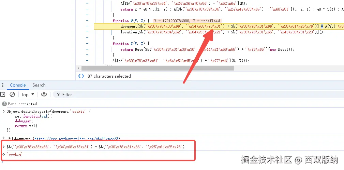This screenshot has width=344, height=170.
Task: Click the console '$b(...) + $b(...)' expression line
Action: (95, 147)
